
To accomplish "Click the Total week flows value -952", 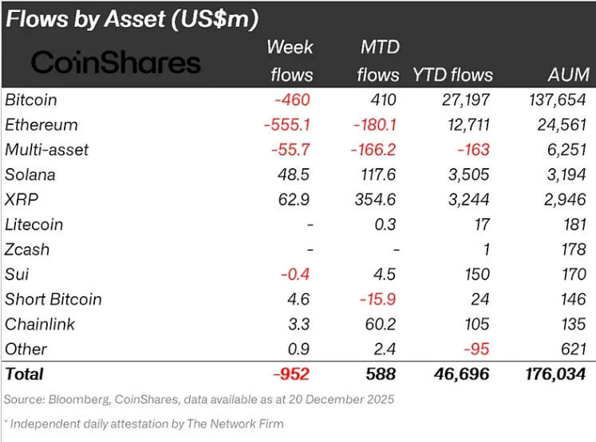I will click(290, 374).
